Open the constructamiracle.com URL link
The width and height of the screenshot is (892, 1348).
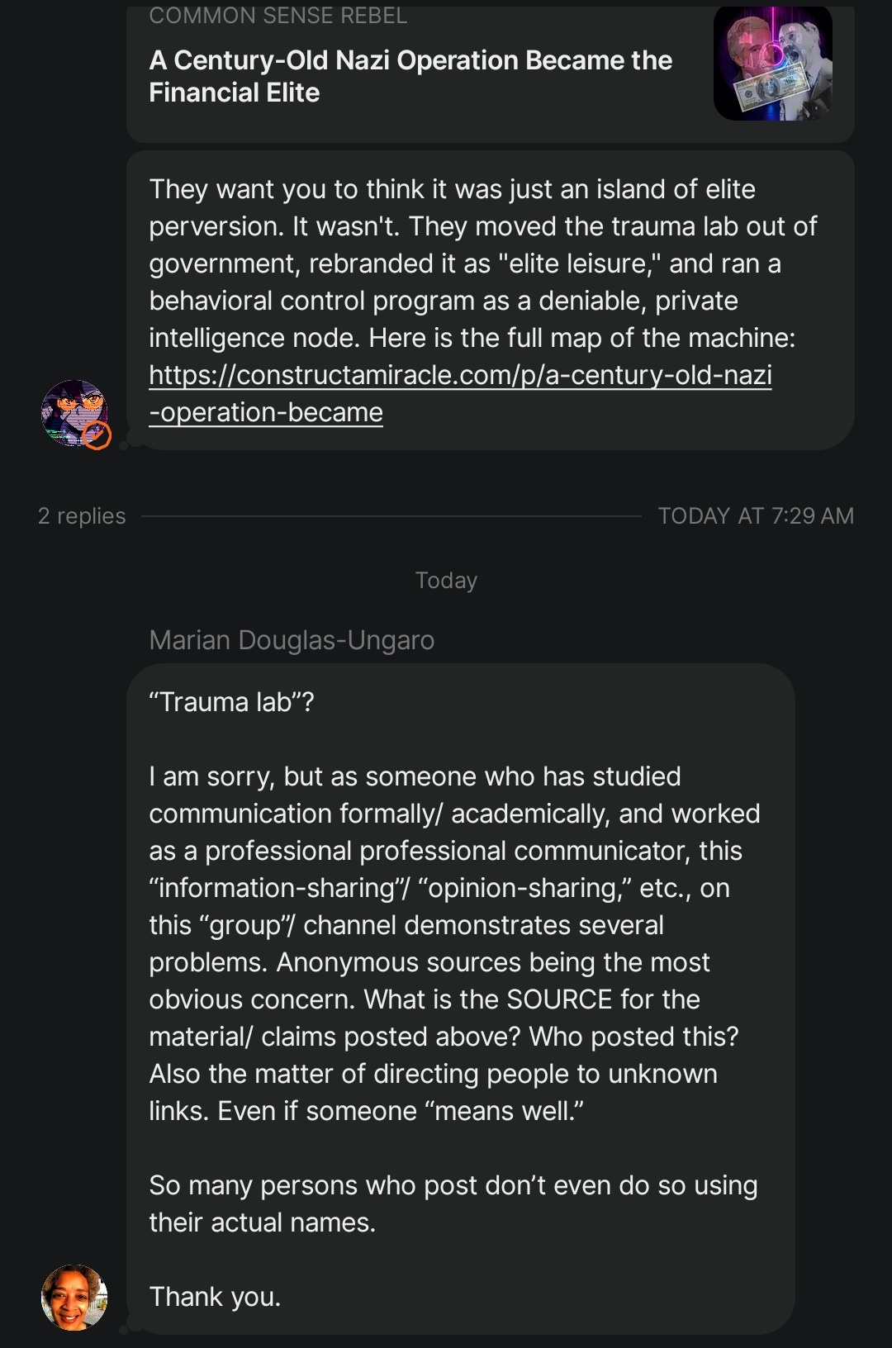[460, 375]
